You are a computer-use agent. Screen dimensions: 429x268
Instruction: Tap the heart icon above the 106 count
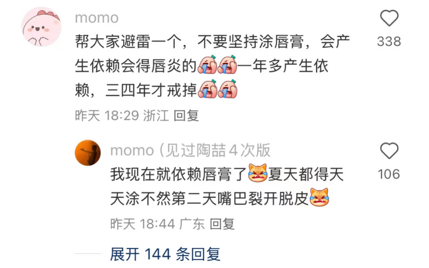click(389, 151)
